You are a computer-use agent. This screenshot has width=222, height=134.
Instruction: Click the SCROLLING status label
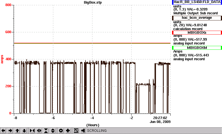point(97,131)
